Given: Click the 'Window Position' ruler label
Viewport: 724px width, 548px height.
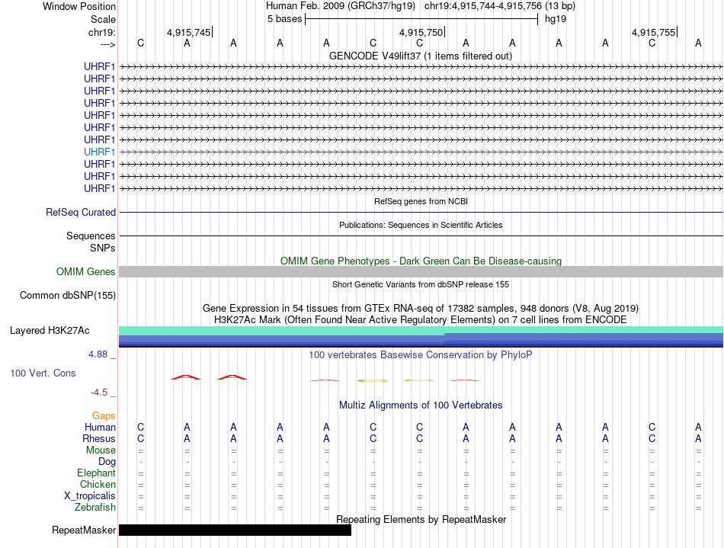Looking at the screenshot, I should click(x=79, y=6).
